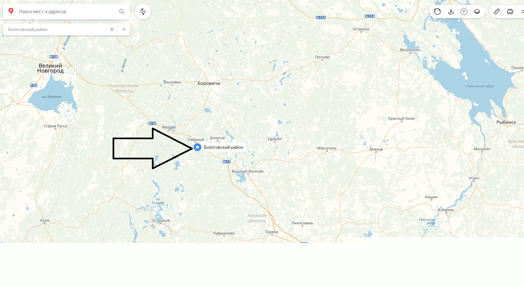This screenshot has height=286, width=524.
Task: Select the blue Бологовский район map marker
Action: [x=197, y=147]
